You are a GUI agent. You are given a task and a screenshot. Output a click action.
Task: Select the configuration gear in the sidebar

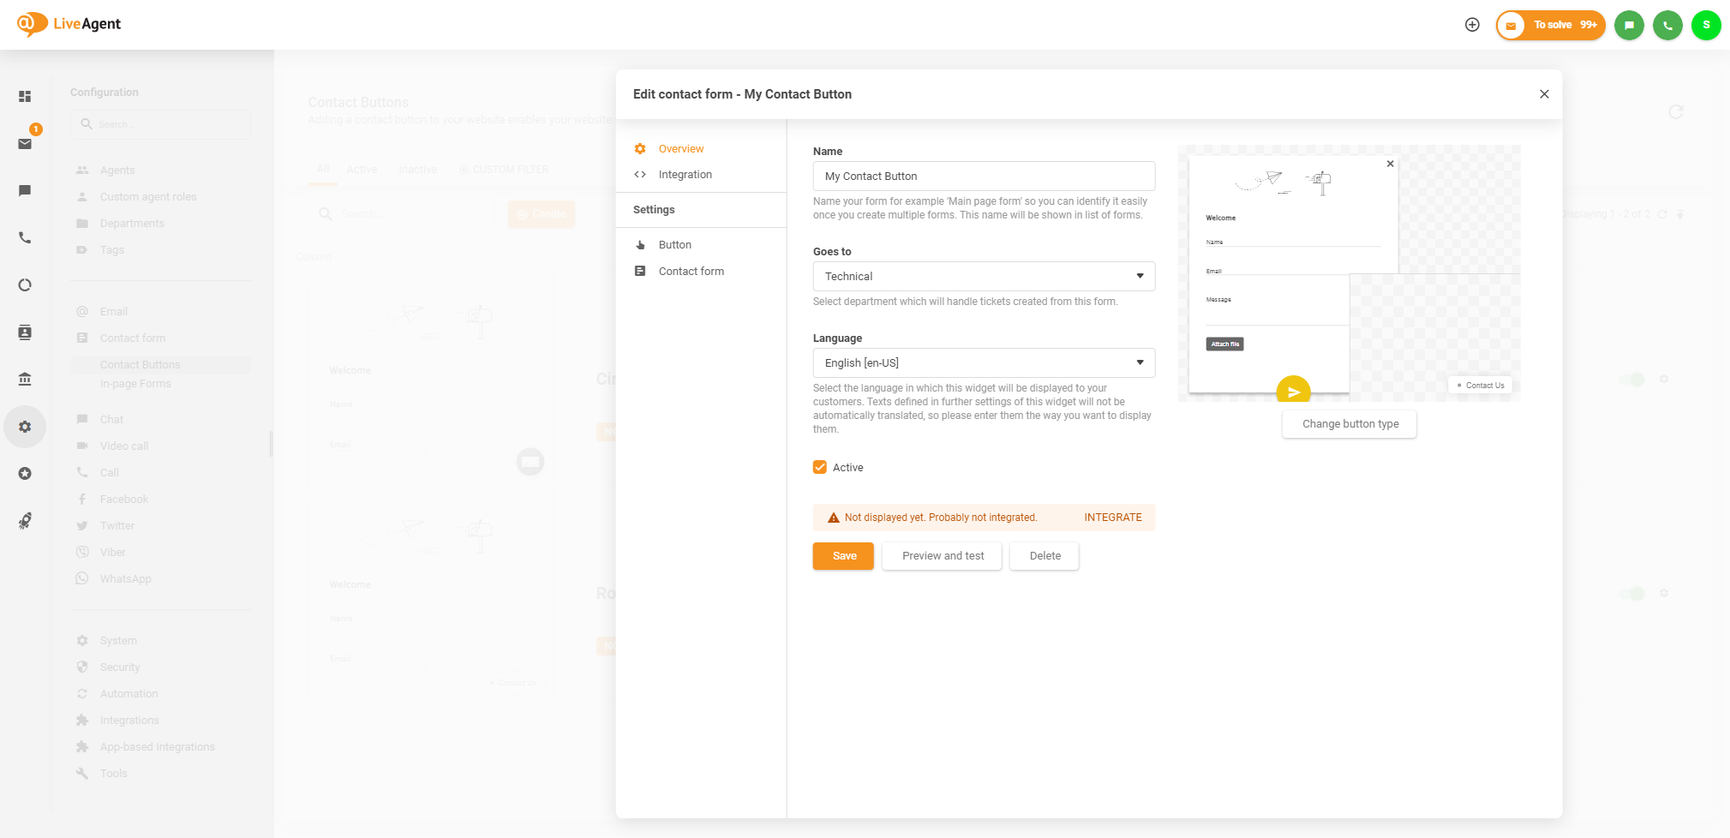click(x=24, y=426)
